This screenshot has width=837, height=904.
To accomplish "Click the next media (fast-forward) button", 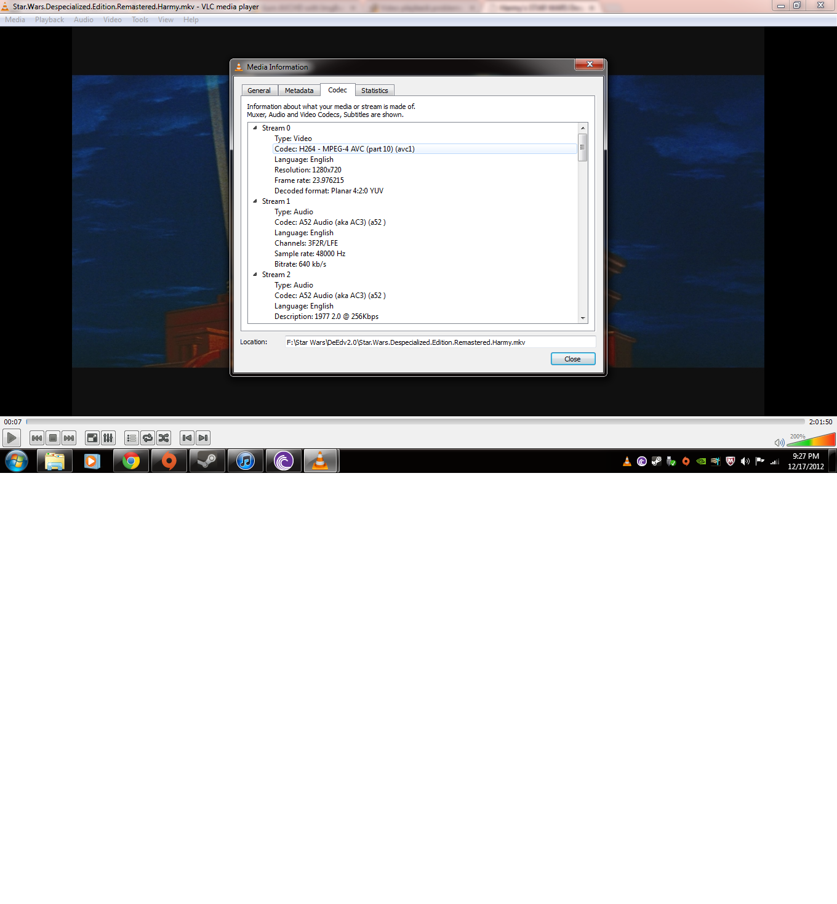I will (69, 438).
